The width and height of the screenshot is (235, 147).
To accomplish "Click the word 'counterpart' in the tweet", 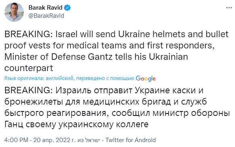I will pyautogui.click(x=29, y=68).
